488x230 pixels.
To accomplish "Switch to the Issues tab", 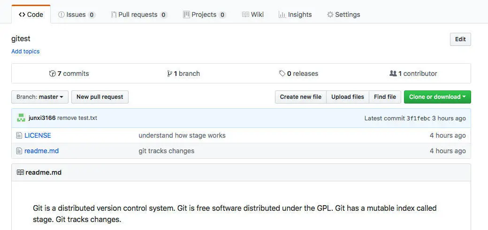I will pyautogui.click(x=76, y=15).
